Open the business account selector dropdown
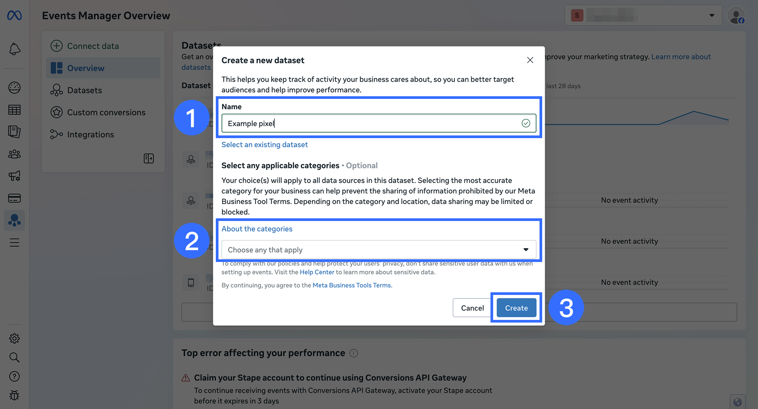758x409 pixels. (643, 16)
